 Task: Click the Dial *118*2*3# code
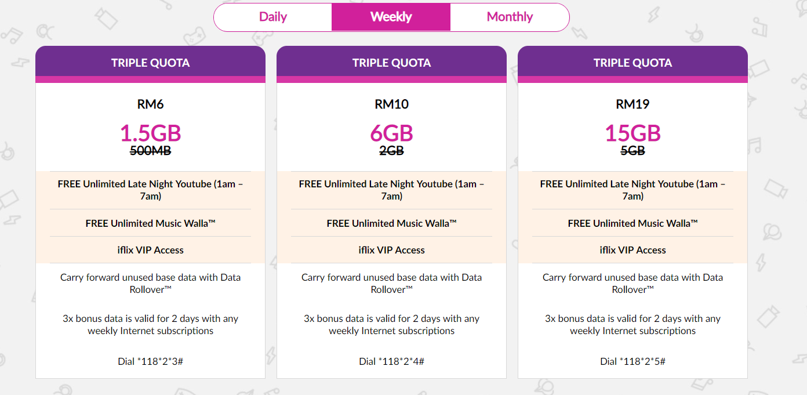[150, 361]
